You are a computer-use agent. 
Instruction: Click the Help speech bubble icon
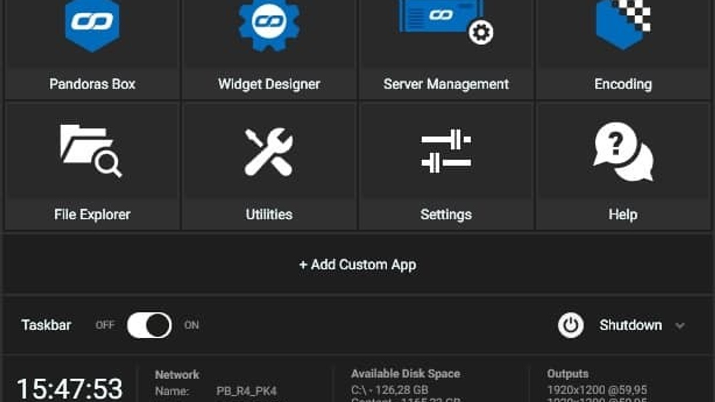pos(623,152)
